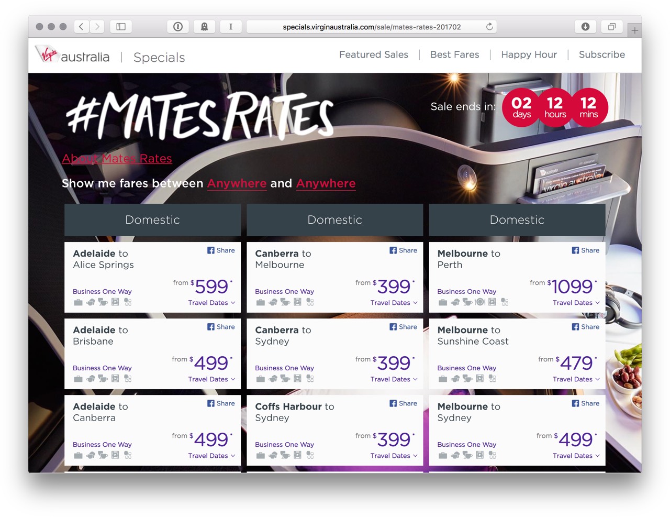Click the snacks icon on Canberra to Sydney fare
This screenshot has height=517, width=670.
(x=272, y=379)
